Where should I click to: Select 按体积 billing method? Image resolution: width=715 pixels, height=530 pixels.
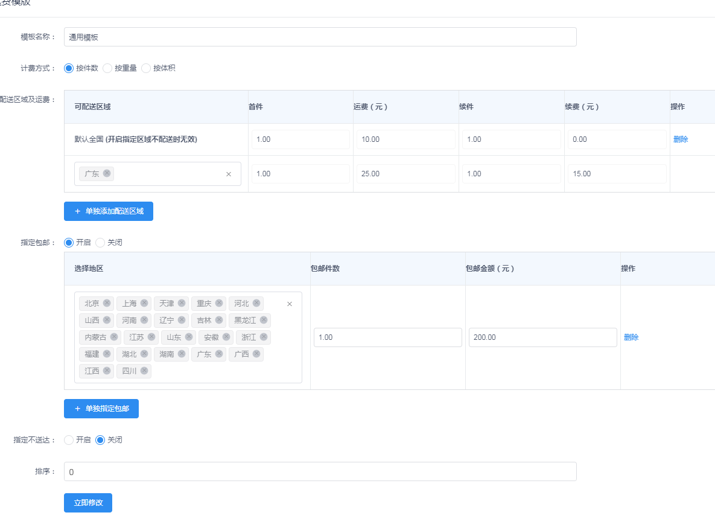click(x=146, y=68)
